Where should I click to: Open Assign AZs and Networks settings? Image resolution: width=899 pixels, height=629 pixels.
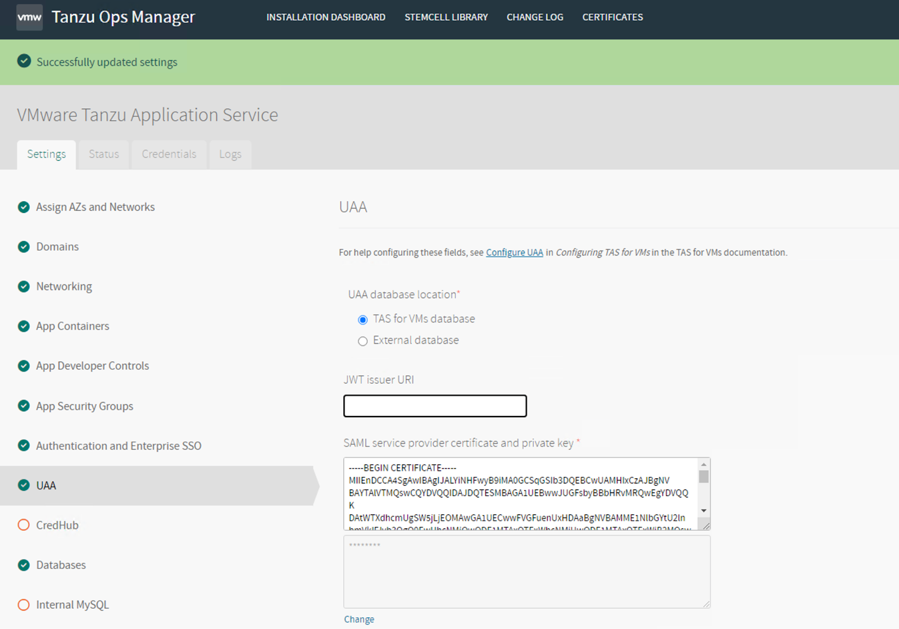point(96,207)
